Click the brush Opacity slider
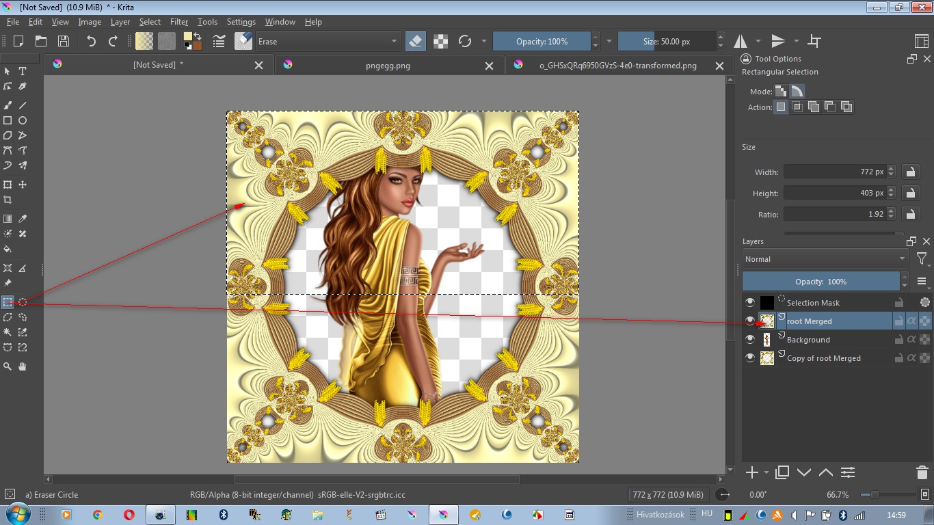The height and width of the screenshot is (525, 934). 542,41
